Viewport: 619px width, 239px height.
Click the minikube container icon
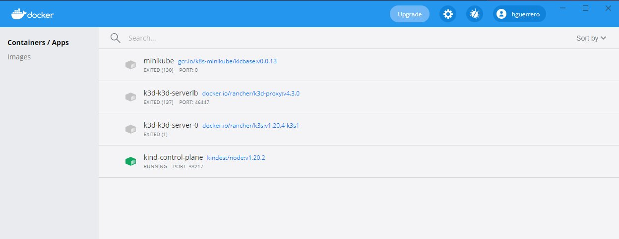point(130,65)
